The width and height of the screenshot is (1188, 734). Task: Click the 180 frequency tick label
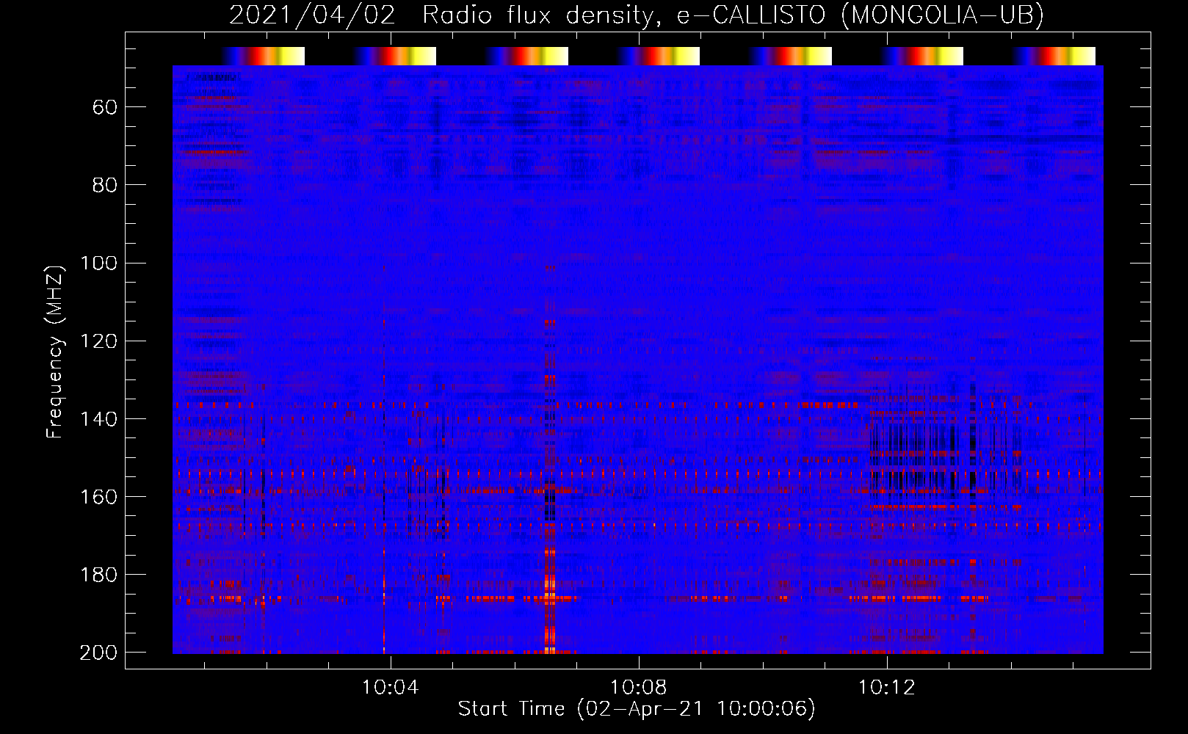pos(98,574)
